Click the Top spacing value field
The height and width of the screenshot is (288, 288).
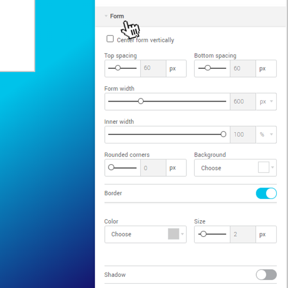click(153, 68)
